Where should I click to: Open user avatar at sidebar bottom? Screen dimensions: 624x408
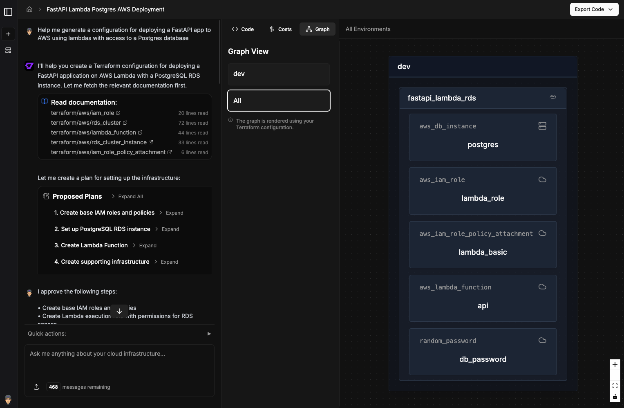pos(8,399)
